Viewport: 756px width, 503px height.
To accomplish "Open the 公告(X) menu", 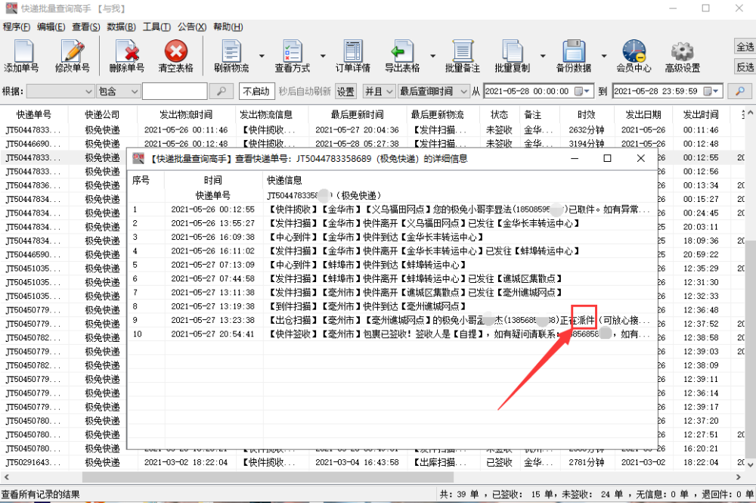I will coord(191,27).
